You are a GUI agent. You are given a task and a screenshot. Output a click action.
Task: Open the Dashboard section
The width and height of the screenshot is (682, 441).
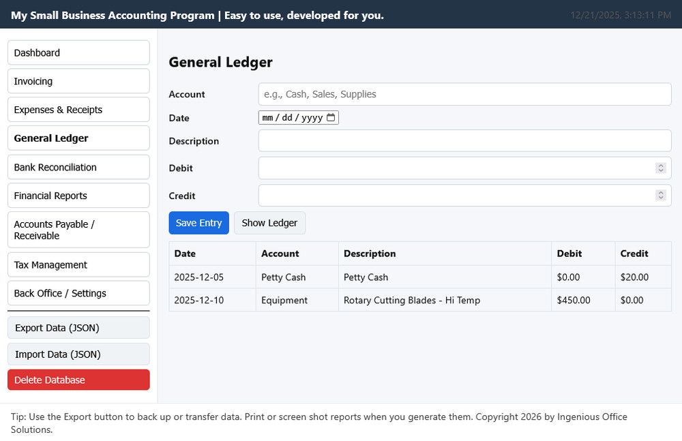[78, 52]
